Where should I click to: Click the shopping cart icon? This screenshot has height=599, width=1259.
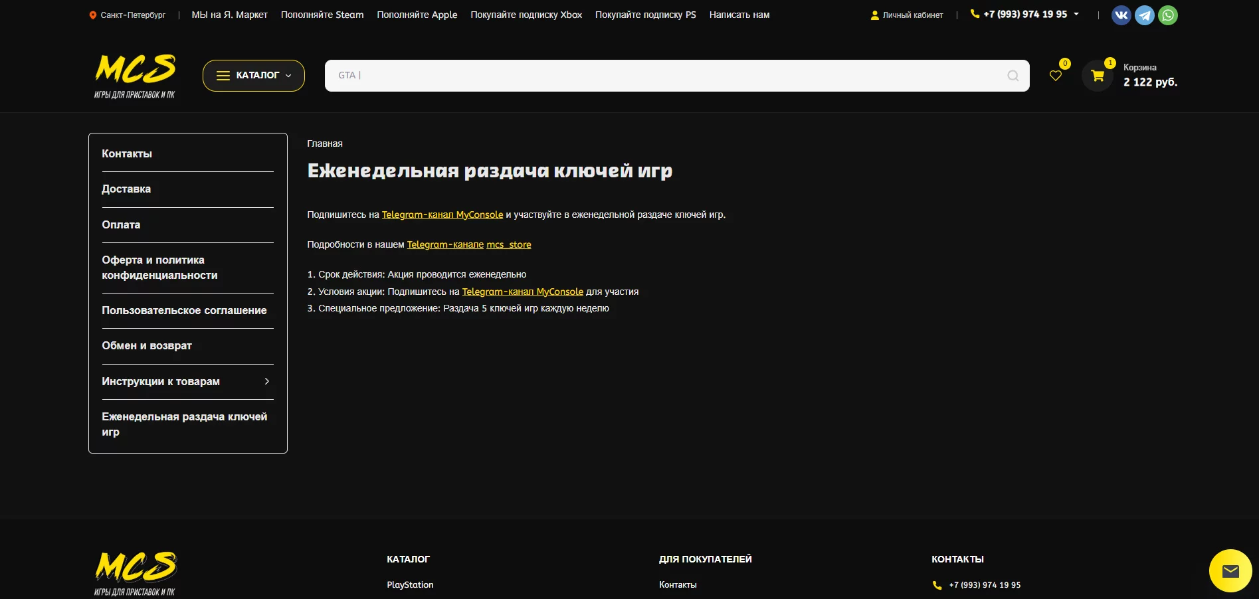1097,76
